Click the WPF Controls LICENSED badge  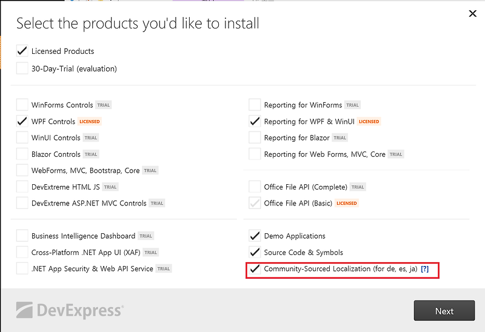coord(89,122)
